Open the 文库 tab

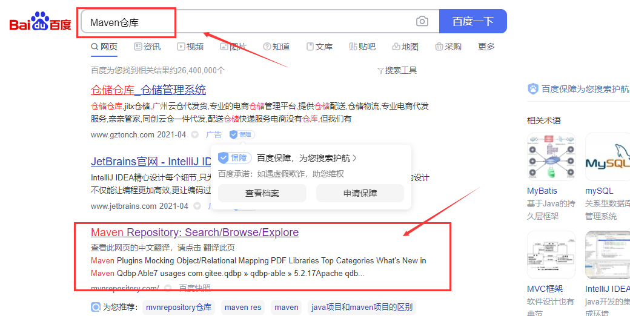click(319, 47)
